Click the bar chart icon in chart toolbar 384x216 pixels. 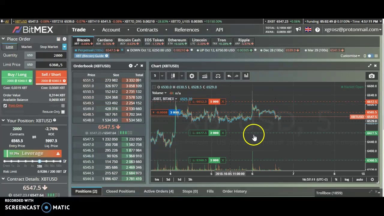click(246, 76)
